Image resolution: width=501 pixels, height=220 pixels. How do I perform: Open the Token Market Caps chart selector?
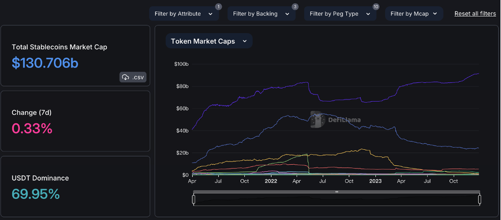click(x=209, y=41)
